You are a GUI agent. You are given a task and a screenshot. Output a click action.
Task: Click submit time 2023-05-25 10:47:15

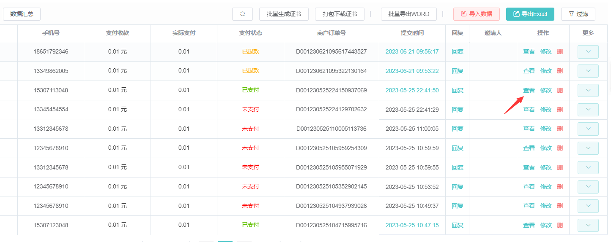coord(412,225)
